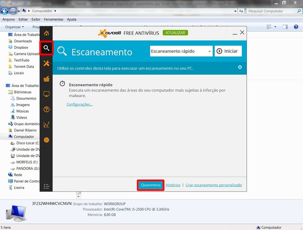Open the Editar menu in Explorer

pyautogui.click(x=23, y=19)
